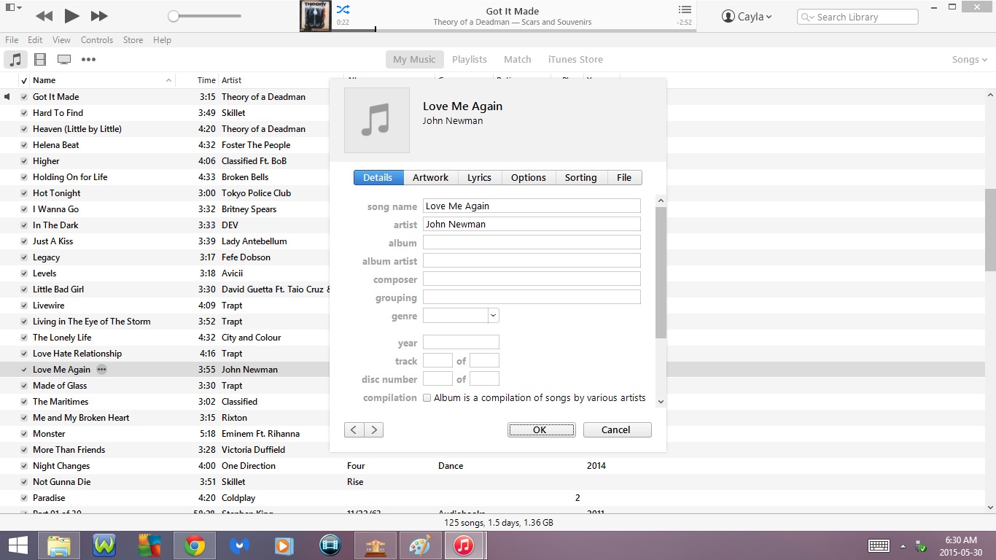Open Google Chrome from taskbar
The image size is (996, 560).
(x=194, y=545)
